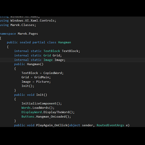Click the 'partial' keyword in class declaration
The height and width of the screenshot is (145, 145).
pyautogui.click(x=39, y=42)
